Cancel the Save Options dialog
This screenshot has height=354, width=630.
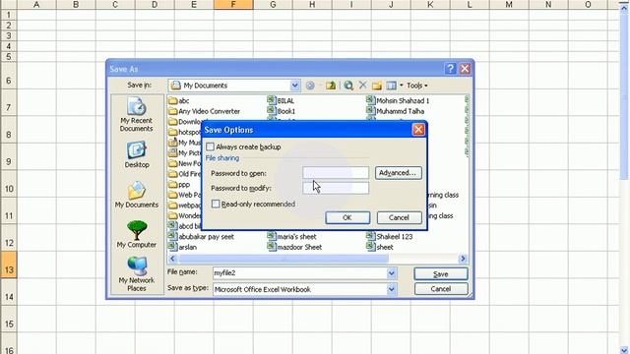coord(399,217)
